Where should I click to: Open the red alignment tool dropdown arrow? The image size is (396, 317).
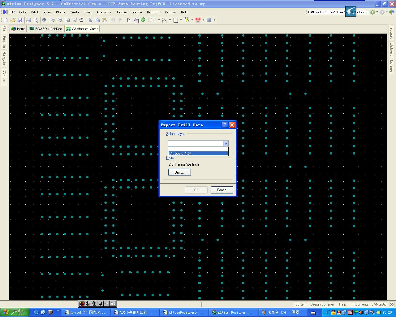point(203,20)
